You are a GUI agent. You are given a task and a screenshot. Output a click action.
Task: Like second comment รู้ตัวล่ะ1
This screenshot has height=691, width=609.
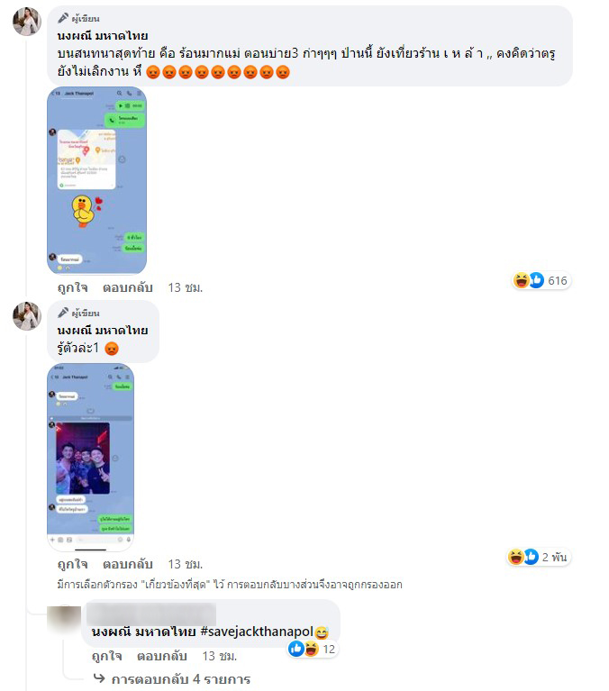73,564
